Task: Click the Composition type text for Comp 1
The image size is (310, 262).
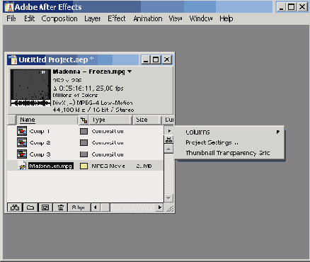Action: pyautogui.click(x=108, y=131)
